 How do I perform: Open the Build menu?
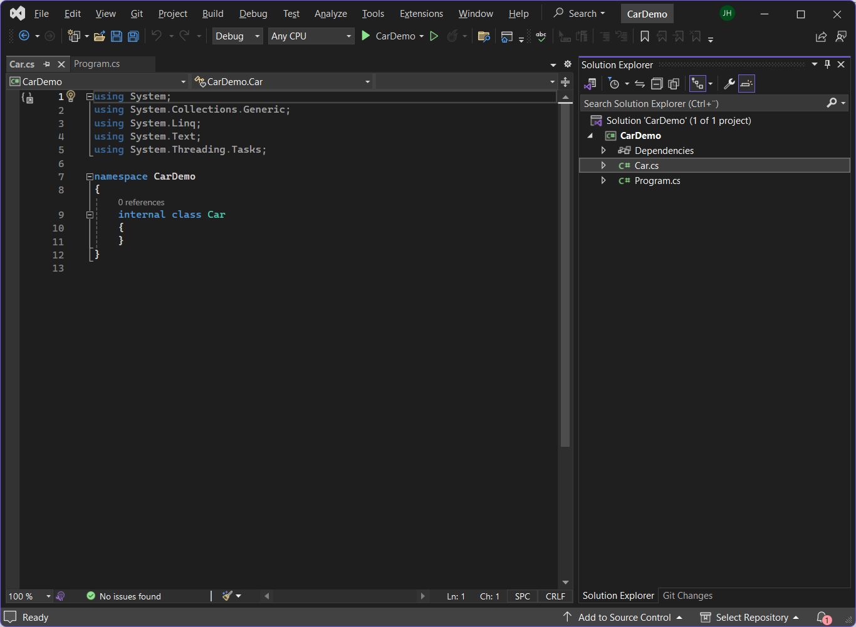tap(212, 14)
